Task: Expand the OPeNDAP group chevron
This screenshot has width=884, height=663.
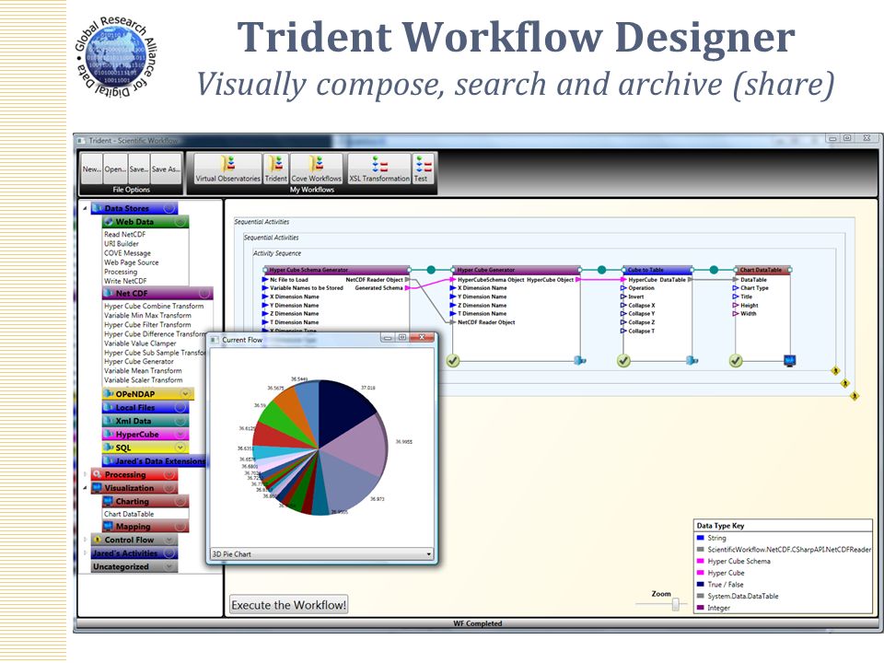Action: 185,393
